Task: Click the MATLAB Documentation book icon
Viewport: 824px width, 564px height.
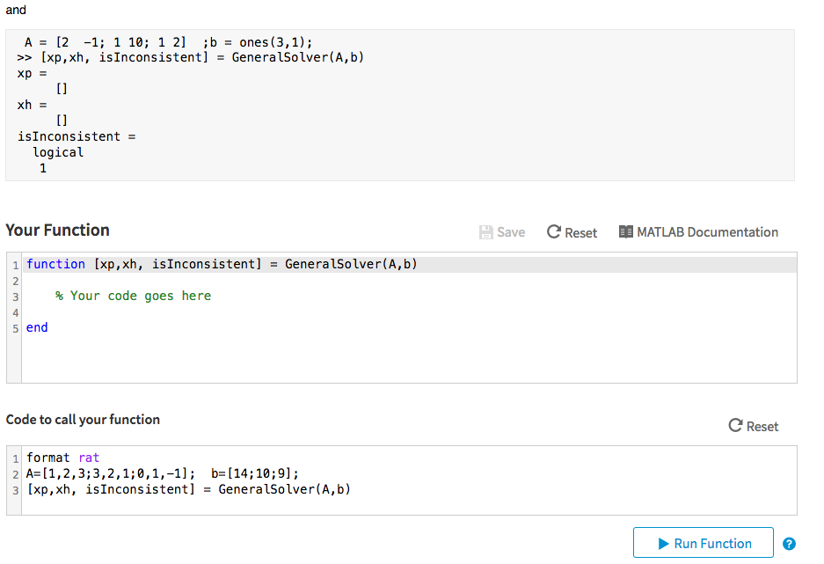Action: [626, 232]
